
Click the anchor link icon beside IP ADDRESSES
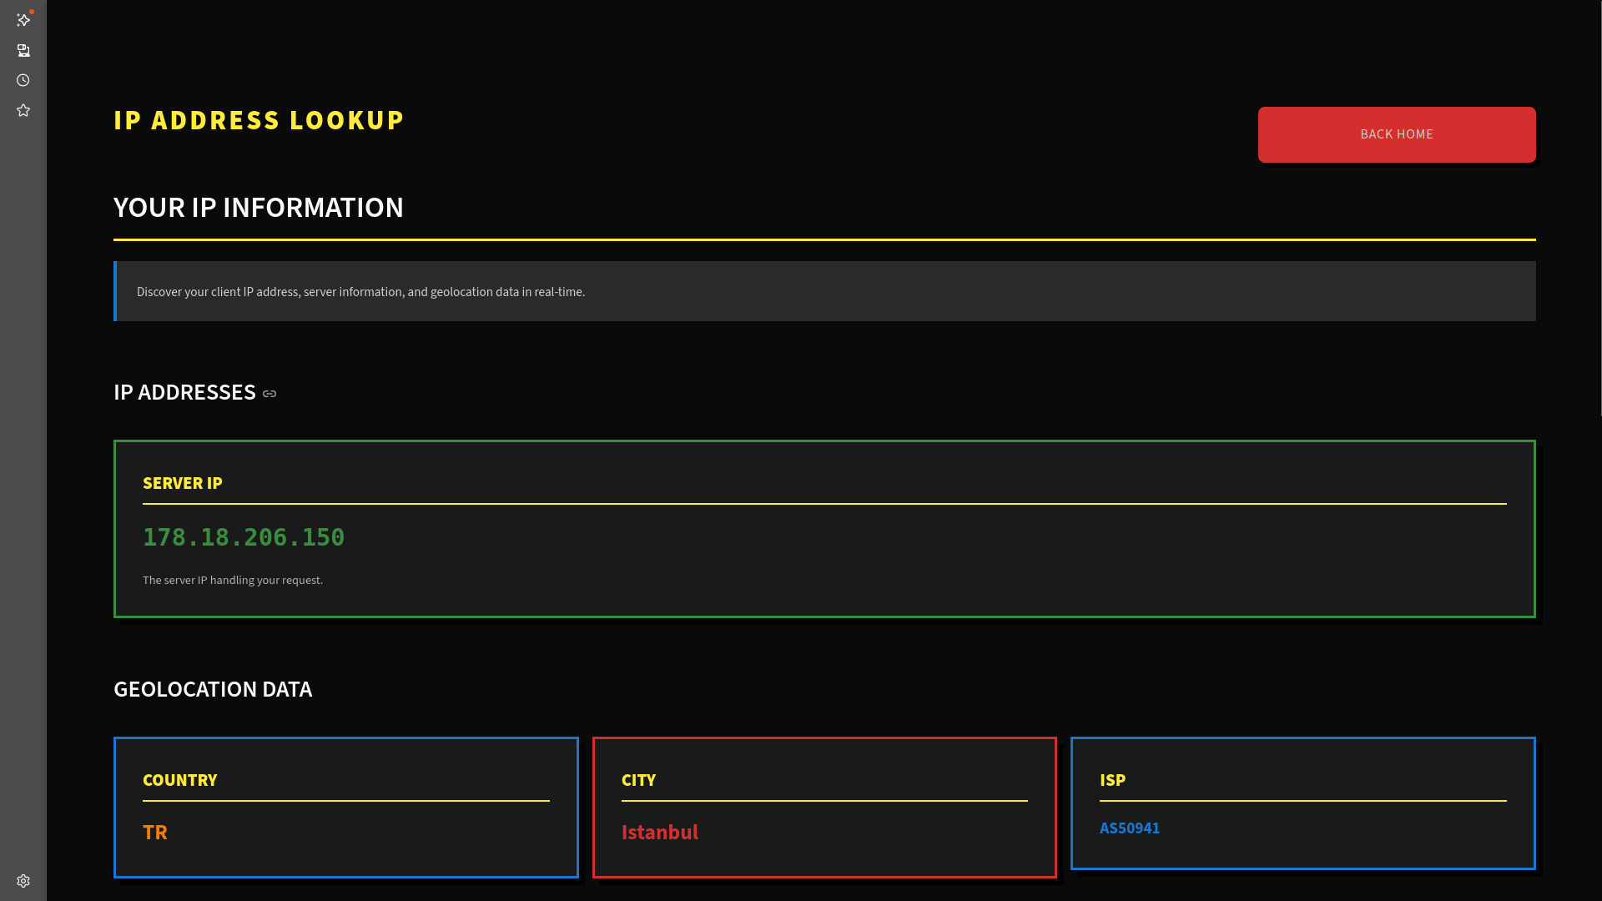268,393
